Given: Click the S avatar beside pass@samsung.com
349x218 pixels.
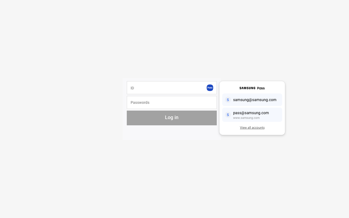Looking at the screenshot, I should (228, 115).
